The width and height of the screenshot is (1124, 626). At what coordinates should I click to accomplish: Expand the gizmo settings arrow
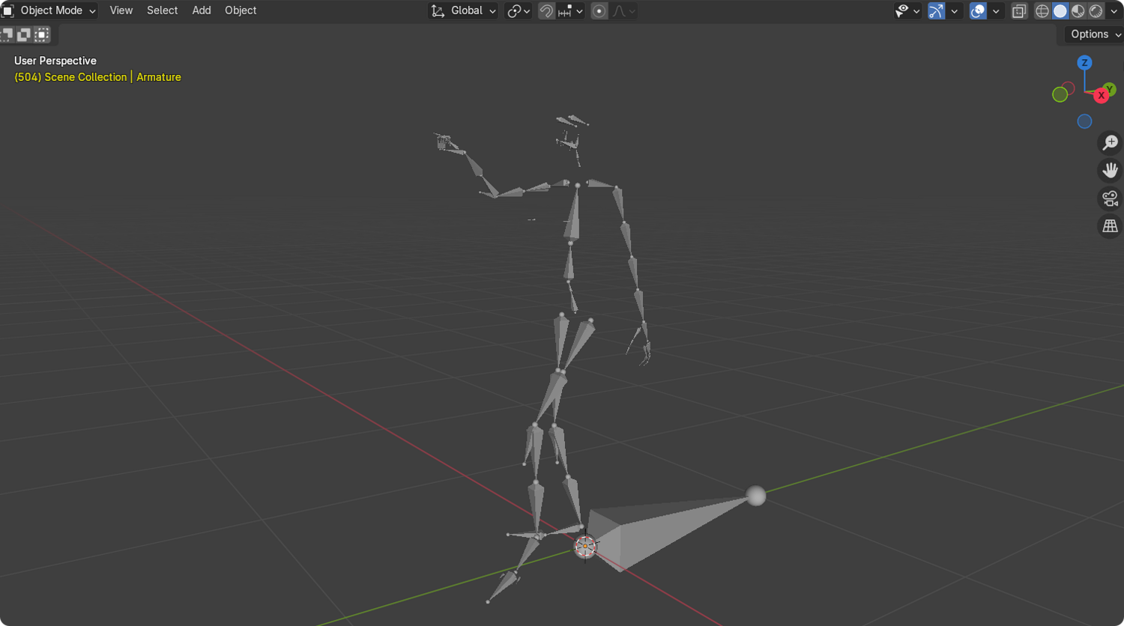click(955, 10)
